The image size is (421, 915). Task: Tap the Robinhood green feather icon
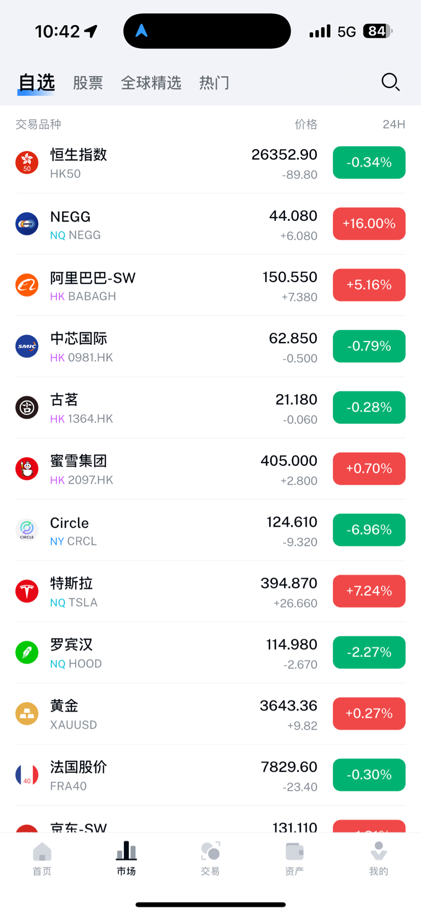click(27, 652)
